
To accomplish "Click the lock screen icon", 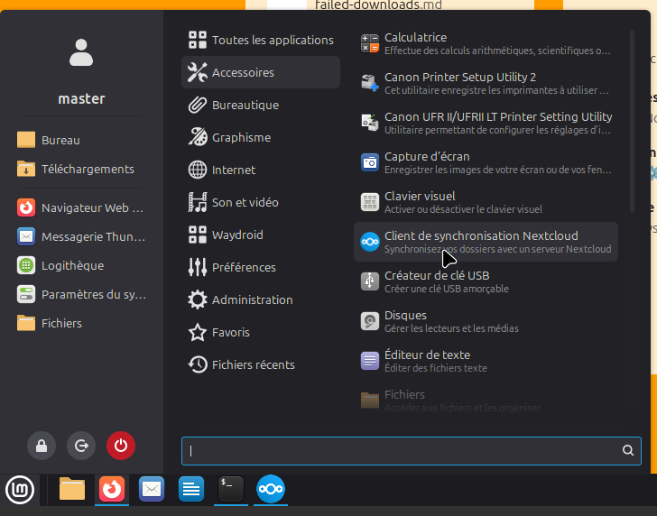I will 42,445.
